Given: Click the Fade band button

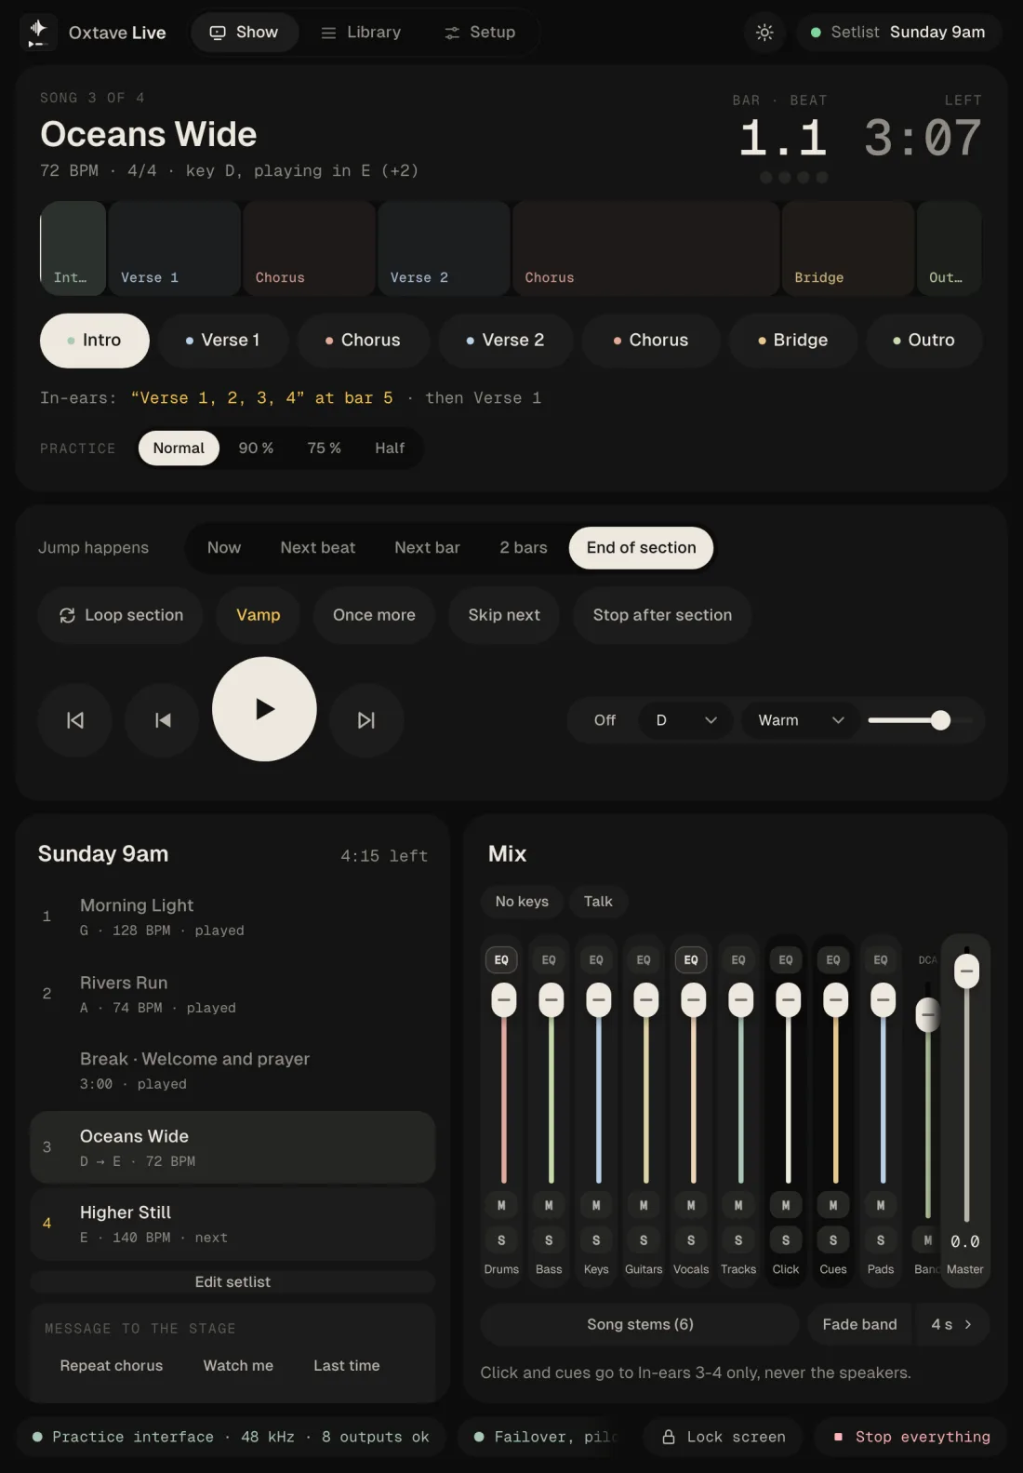Looking at the screenshot, I should pyautogui.click(x=860, y=1324).
